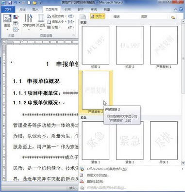Click the manuscript paper icon left of 水印
185x192 pixels.
pos(83,17)
